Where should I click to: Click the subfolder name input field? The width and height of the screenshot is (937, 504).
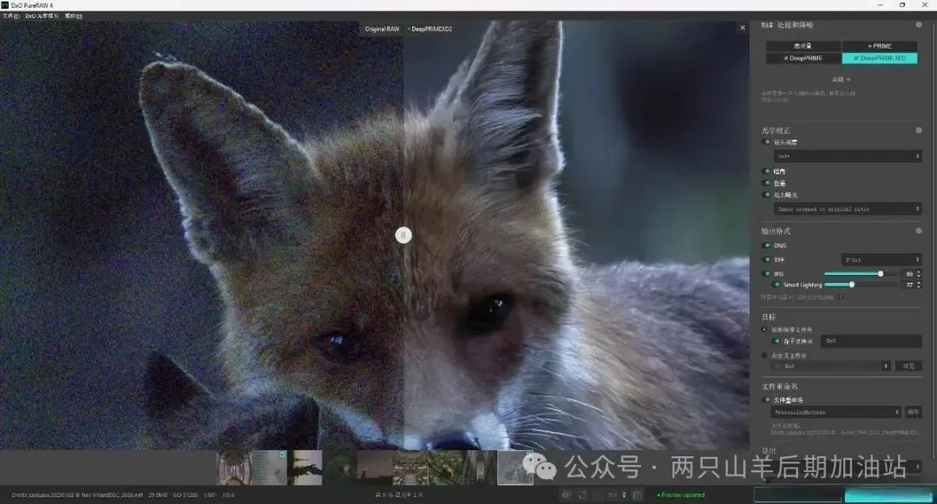click(871, 341)
